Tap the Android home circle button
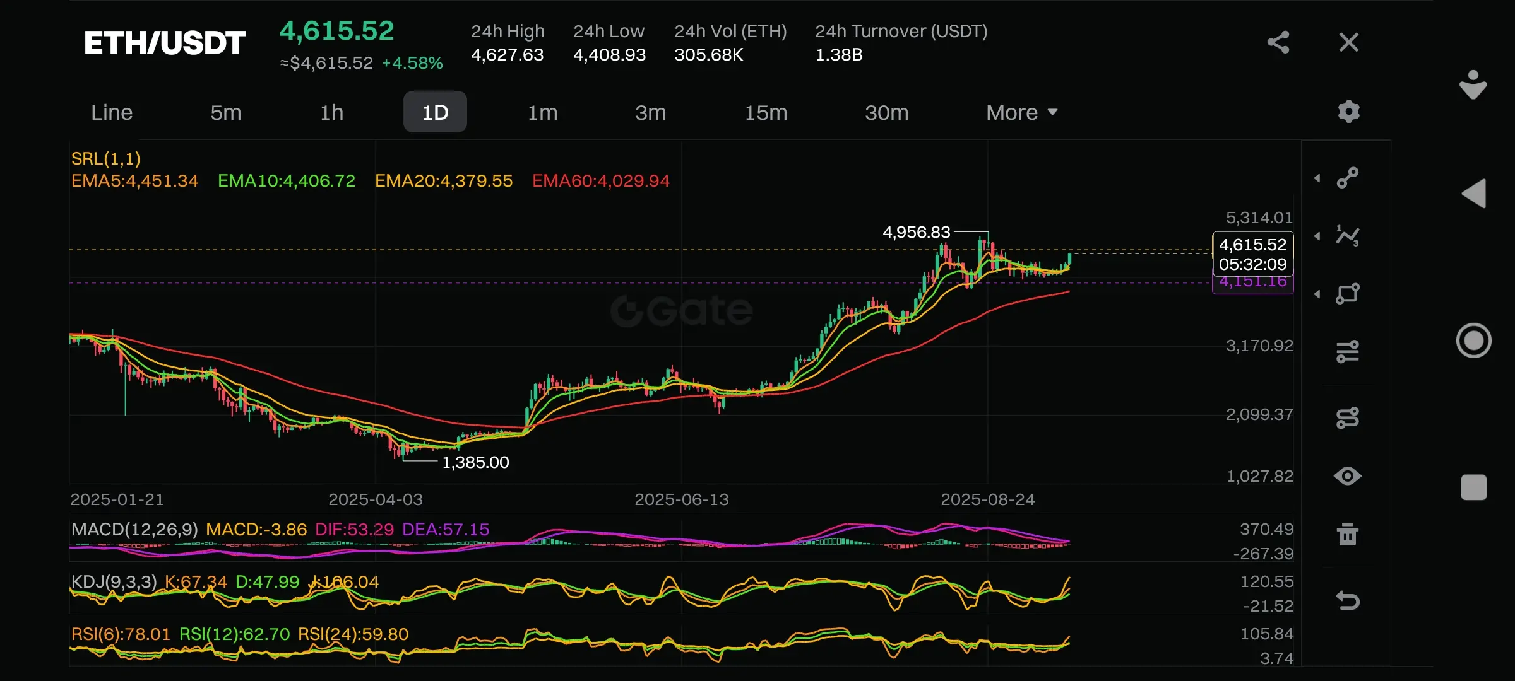 tap(1474, 340)
